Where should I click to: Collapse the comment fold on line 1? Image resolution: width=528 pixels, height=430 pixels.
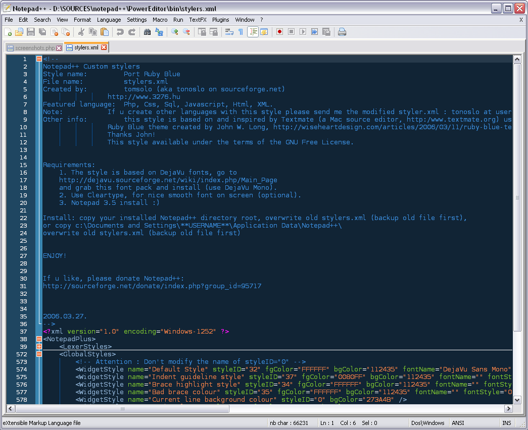click(x=39, y=59)
